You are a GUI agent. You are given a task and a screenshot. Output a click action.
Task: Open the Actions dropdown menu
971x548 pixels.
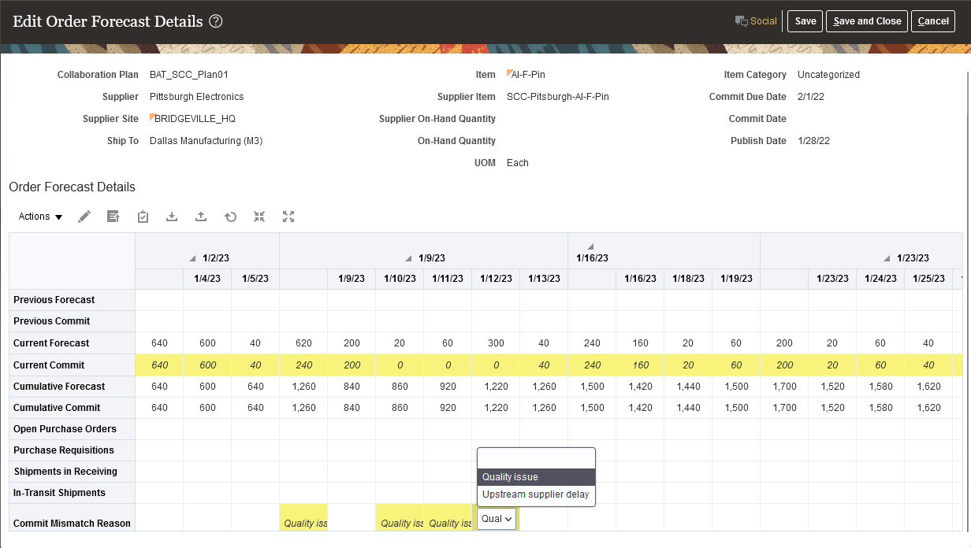tap(41, 217)
